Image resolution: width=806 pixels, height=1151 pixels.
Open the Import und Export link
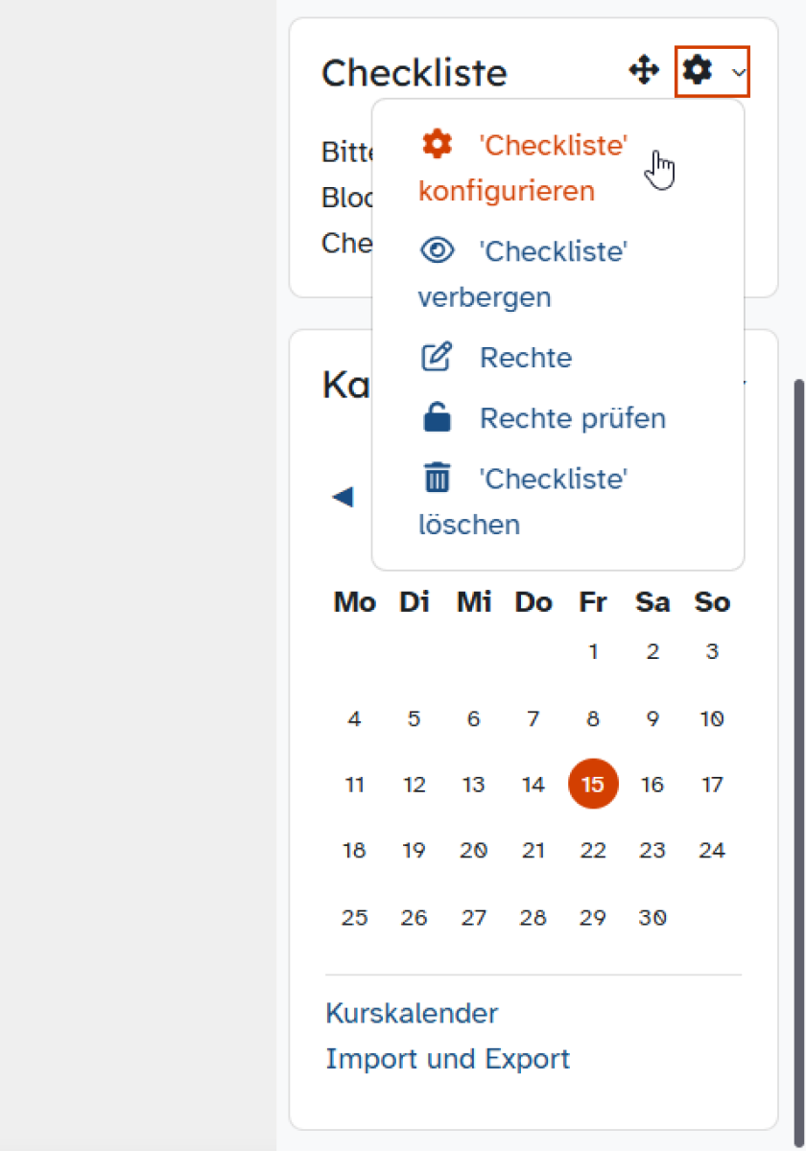(447, 1059)
